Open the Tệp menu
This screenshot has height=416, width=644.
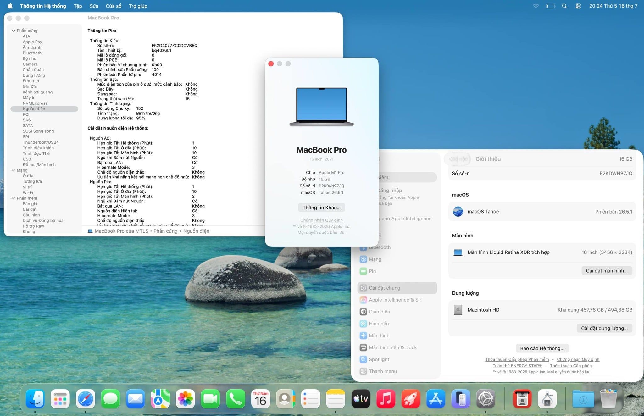point(78,6)
